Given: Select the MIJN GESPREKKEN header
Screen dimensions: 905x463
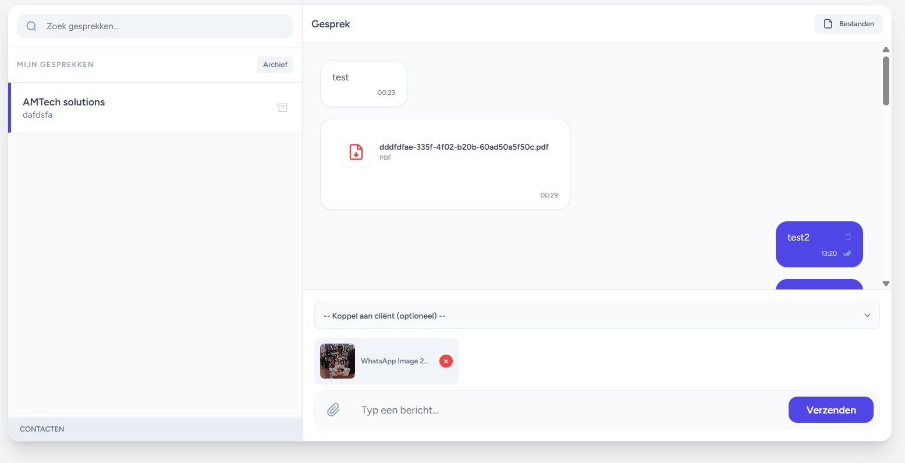Looking at the screenshot, I should [x=55, y=65].
